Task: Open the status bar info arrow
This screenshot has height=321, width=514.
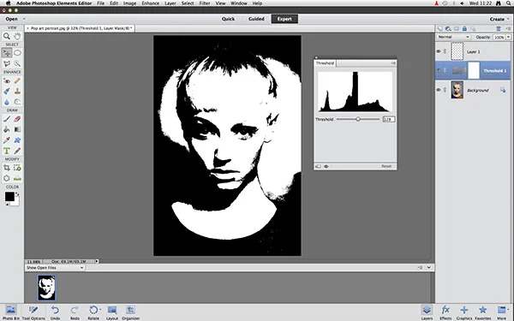Action: pos(97,261)
